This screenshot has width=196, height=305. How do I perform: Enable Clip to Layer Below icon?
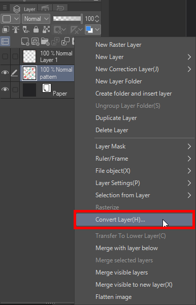coord(6,29)
